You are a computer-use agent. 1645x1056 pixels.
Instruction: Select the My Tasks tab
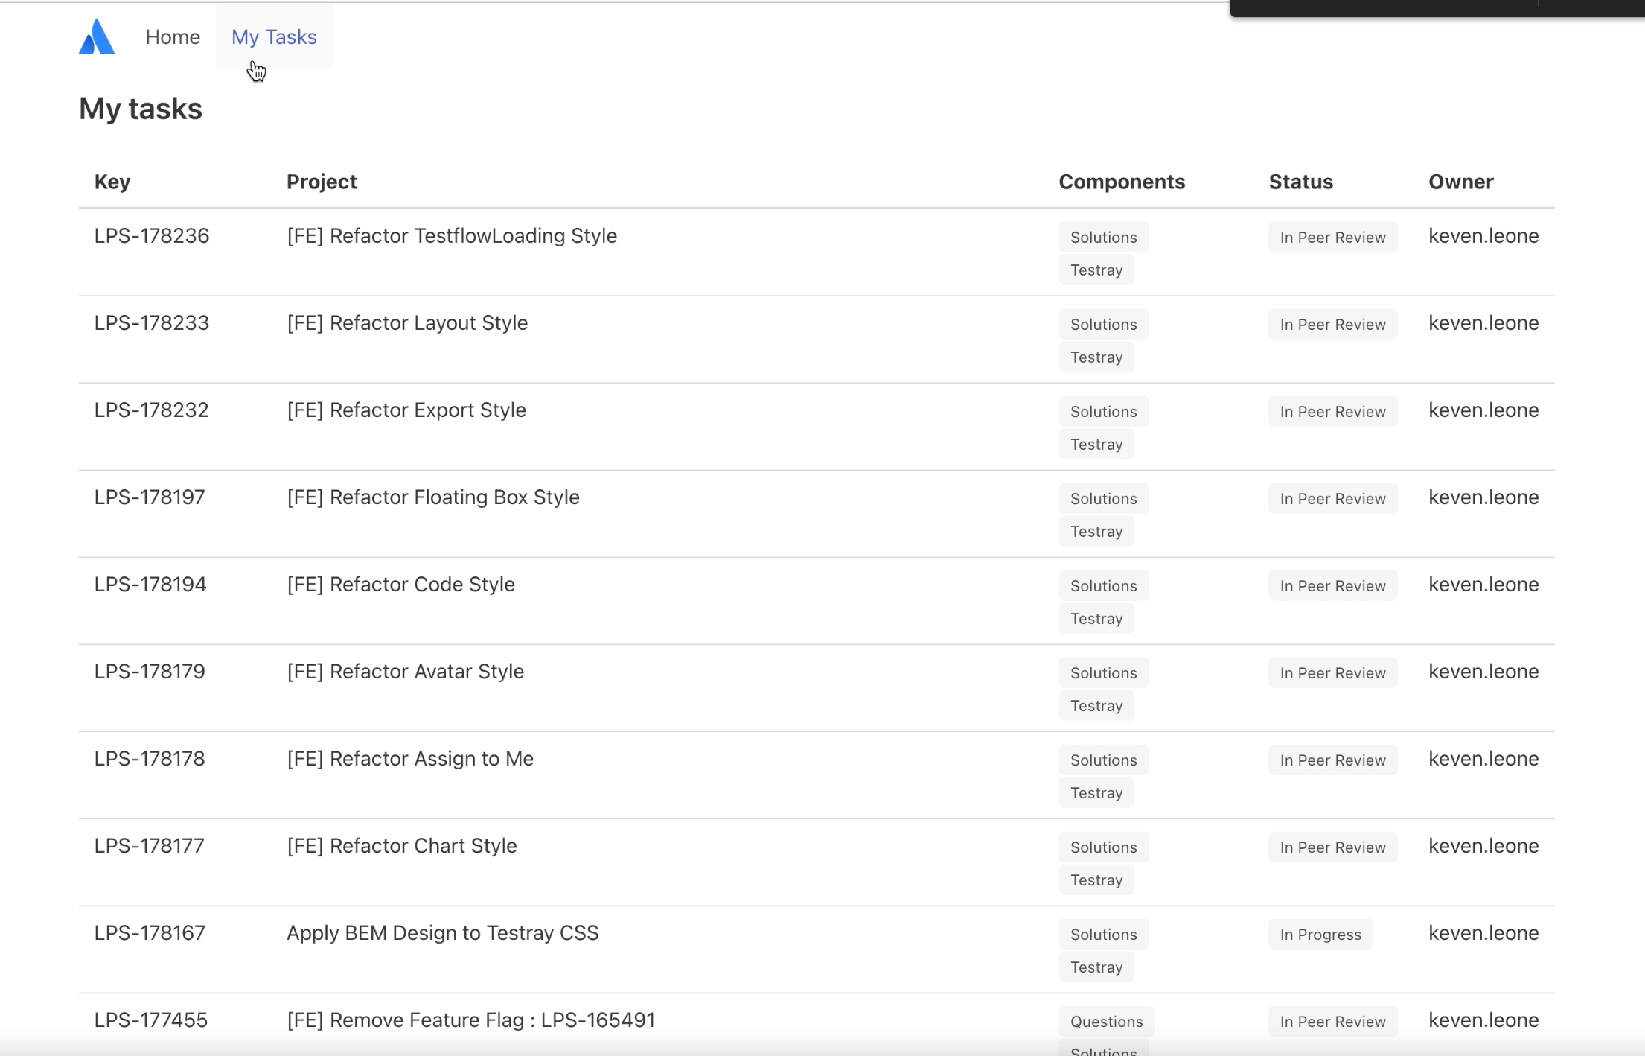tap(274, 37)
